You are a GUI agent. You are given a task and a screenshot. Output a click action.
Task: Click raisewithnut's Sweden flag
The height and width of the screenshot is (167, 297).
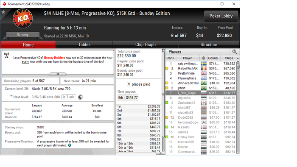[x=204, y=64]
